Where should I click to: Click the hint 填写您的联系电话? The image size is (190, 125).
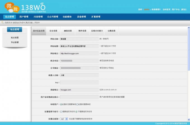(x=107, y=61)
